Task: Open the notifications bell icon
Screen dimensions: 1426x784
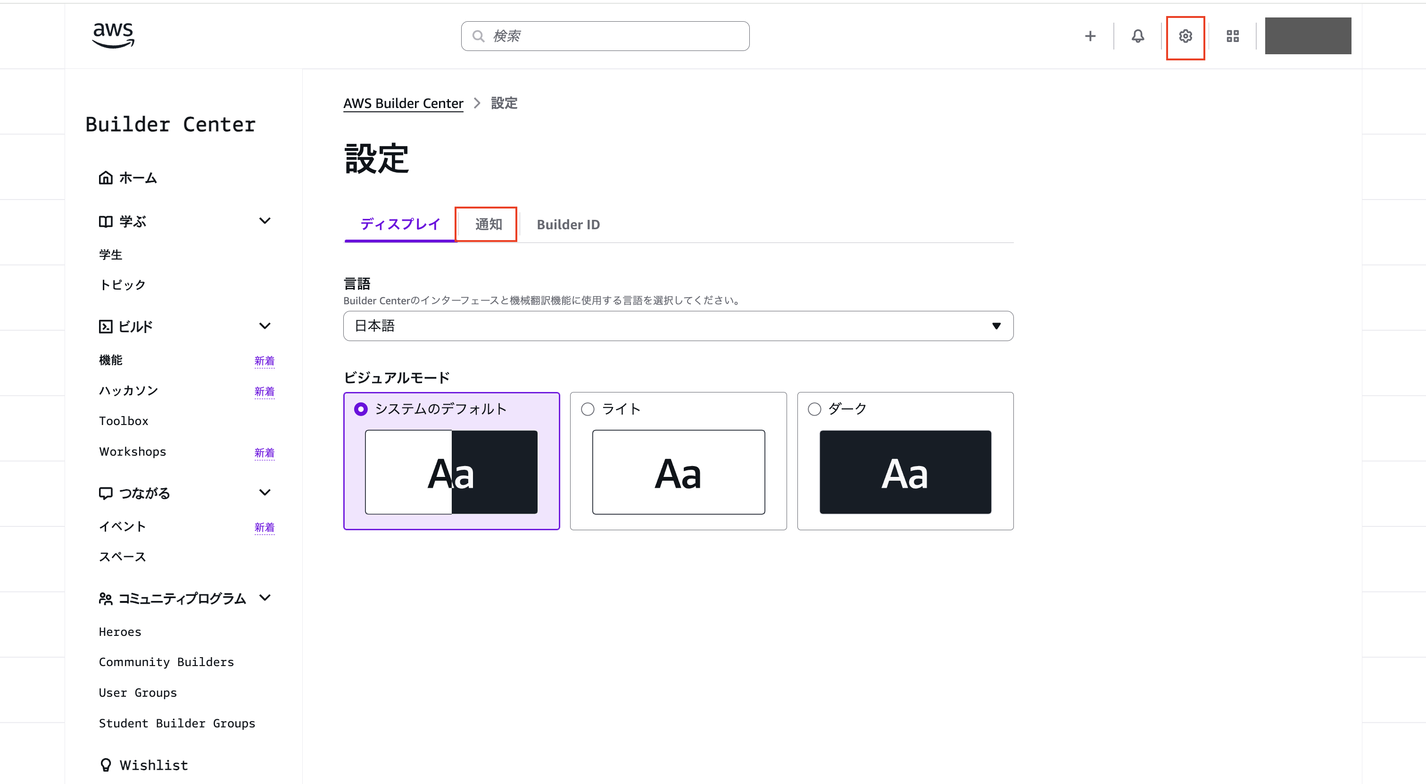Action: coord(1137,36)
